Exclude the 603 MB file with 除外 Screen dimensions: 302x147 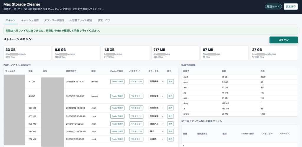(170, 116)
